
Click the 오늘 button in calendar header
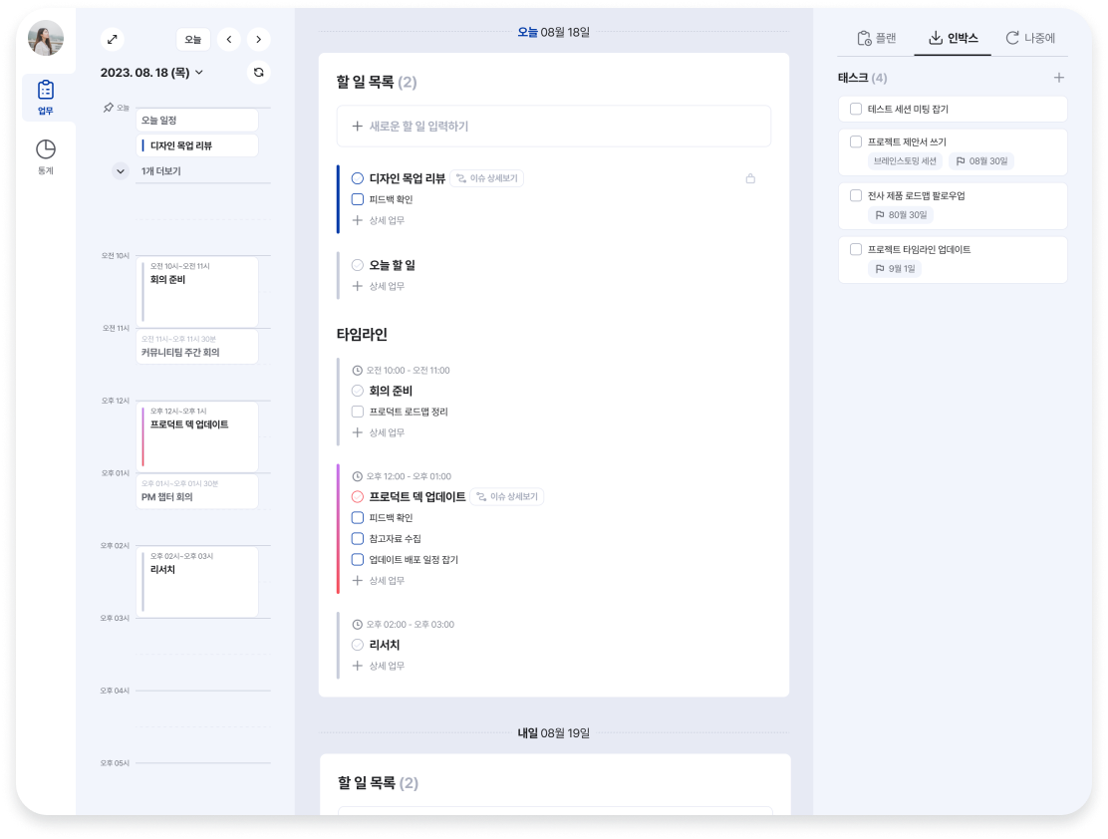click(193, 40)
